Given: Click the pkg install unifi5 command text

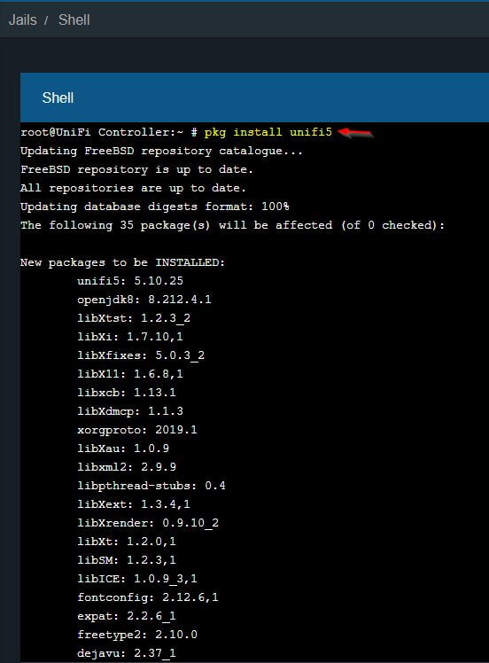Looking at the screenshot, I should coord(268,132).
